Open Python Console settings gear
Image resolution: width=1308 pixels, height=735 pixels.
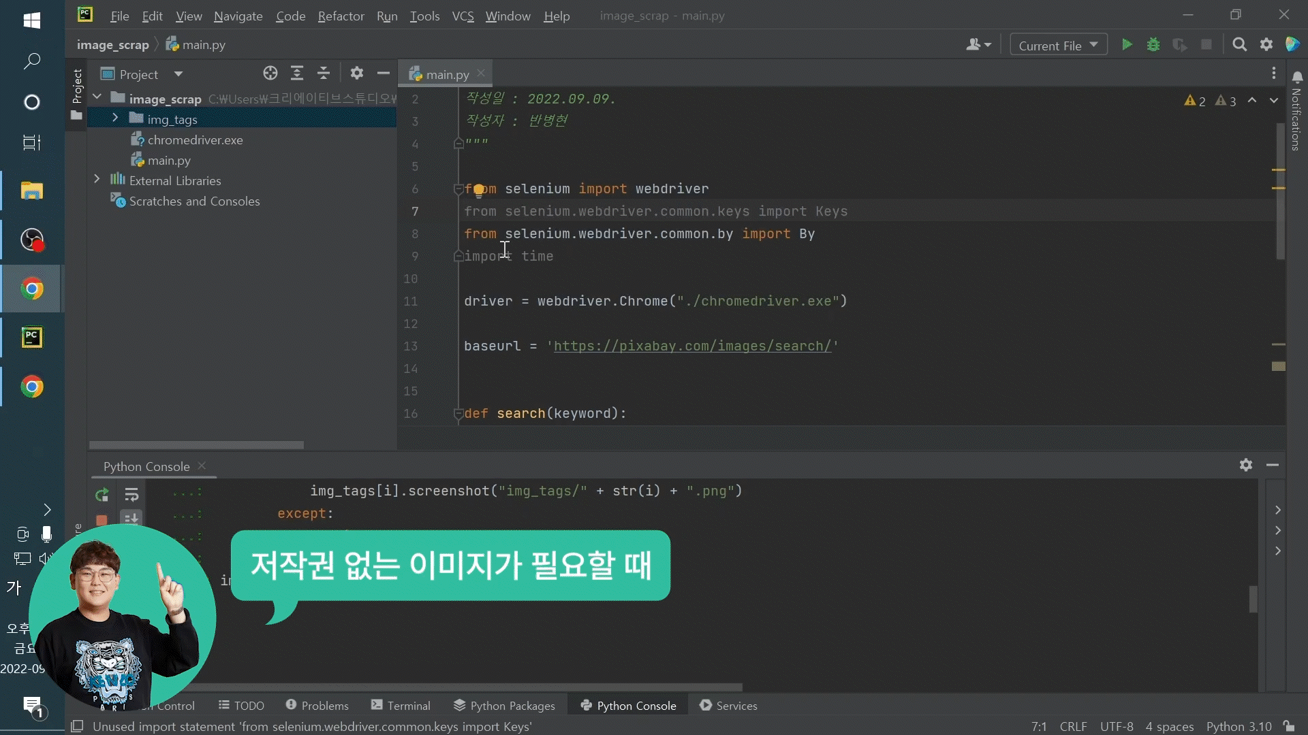pos(1246,465)
